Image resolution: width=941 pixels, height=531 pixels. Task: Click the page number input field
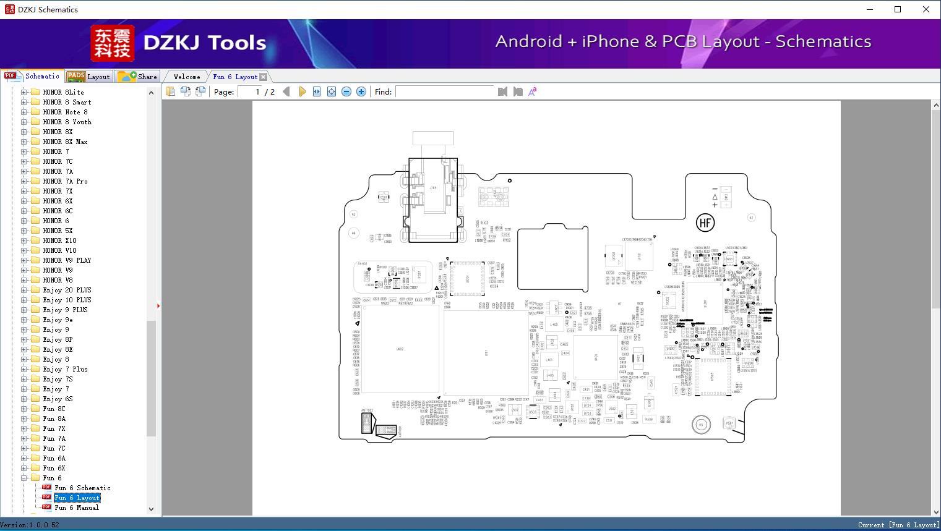[x=250, y=91]
